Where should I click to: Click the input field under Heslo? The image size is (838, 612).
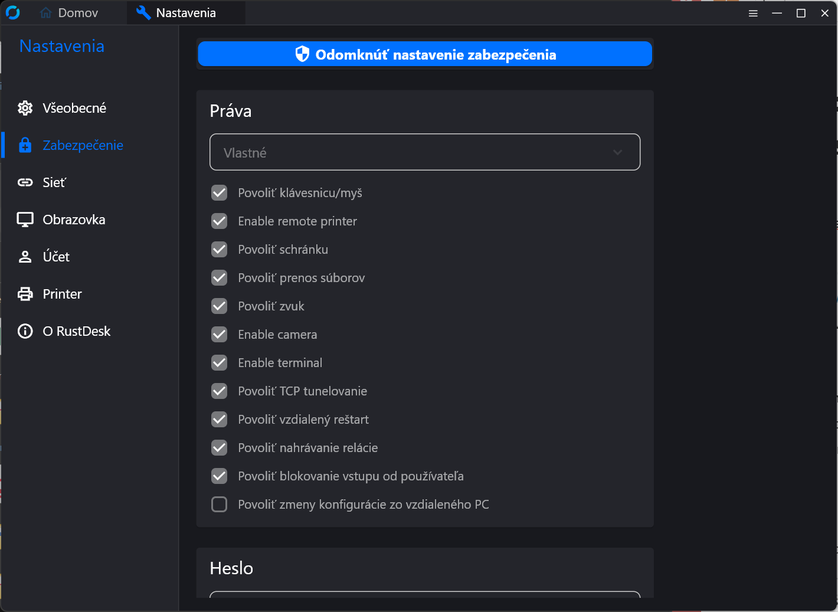coord(424,594)
